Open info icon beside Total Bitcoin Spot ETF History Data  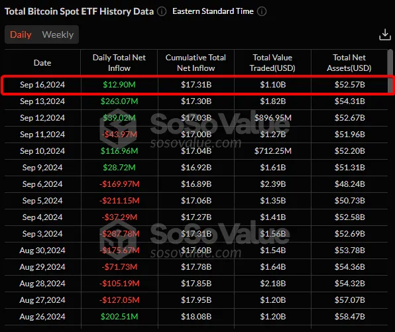tap(162, 11)
